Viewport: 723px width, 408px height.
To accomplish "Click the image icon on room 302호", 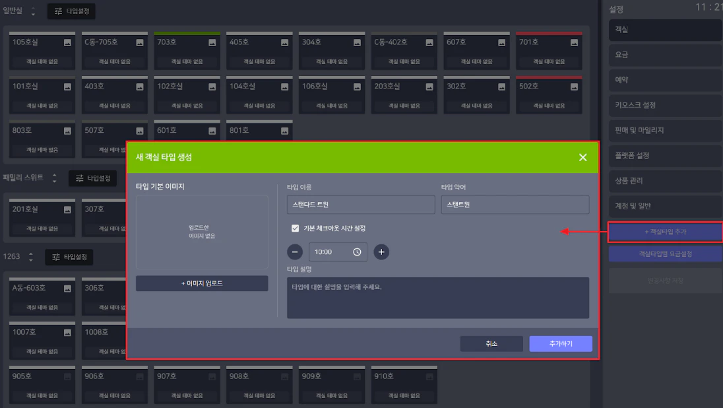I will pyautogui.click(x=501, y=86).
